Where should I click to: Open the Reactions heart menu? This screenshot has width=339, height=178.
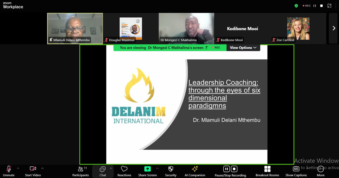[124, 171]
